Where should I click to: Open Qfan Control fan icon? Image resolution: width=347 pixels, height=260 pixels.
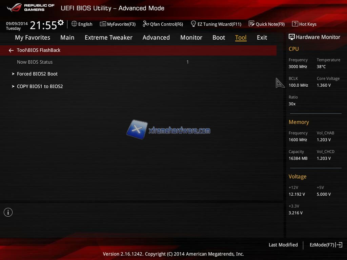pos(146,24)
